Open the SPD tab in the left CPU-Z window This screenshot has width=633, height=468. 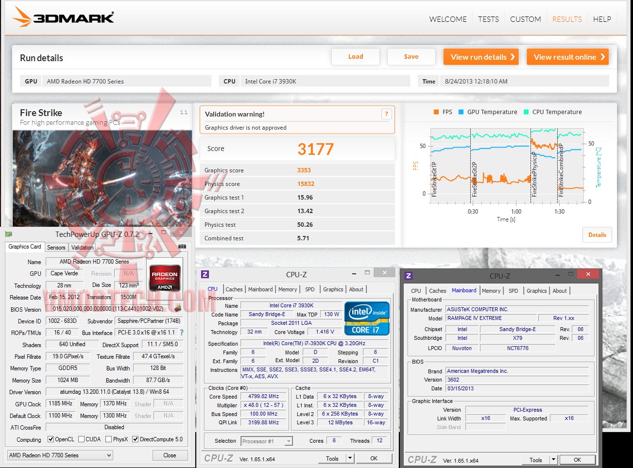click(x=310, y=289)
